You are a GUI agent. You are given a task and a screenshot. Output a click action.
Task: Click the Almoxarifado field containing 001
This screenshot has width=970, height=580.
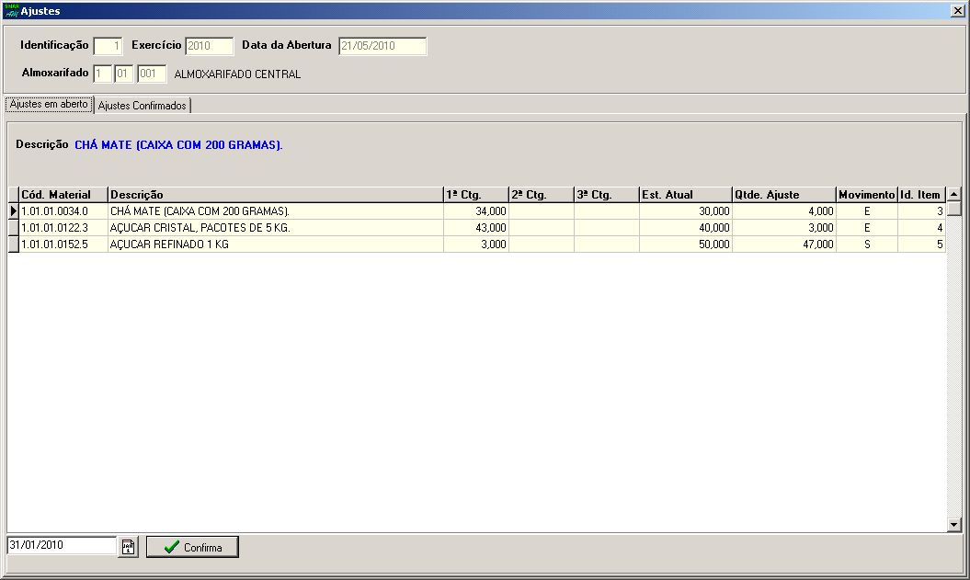pos(152,74)
